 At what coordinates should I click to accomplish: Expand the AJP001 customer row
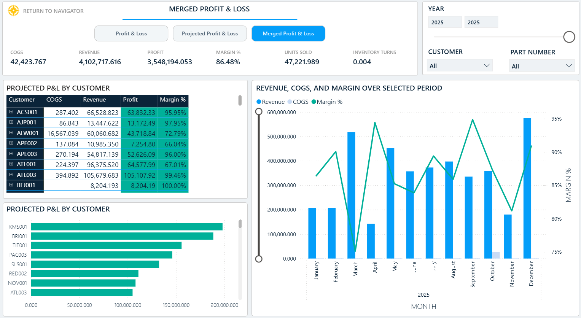pos(11,122)
